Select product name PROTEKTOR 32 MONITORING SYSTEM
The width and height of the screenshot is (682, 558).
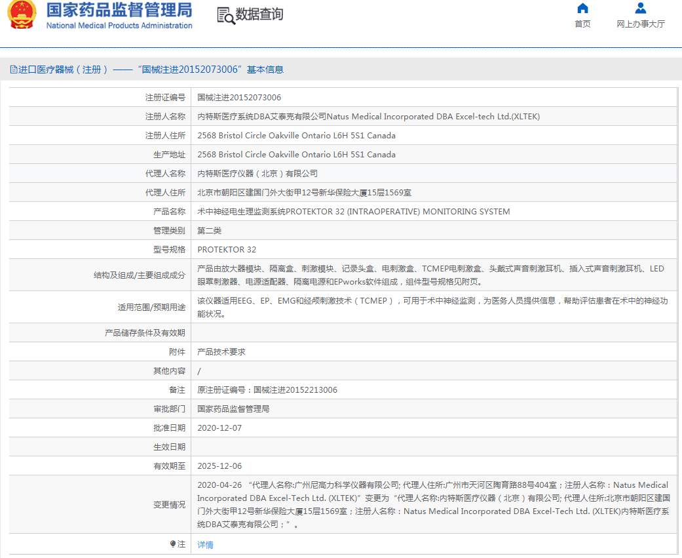pos(354,212)
